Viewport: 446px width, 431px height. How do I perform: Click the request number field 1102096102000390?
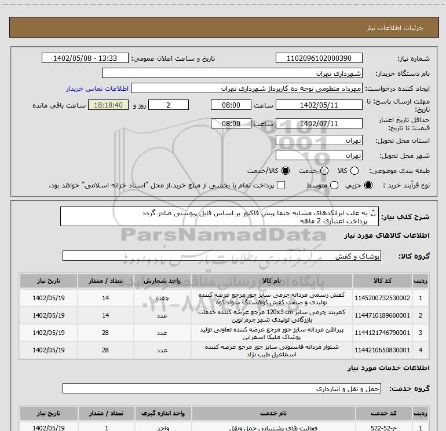[x=319, y=58]
